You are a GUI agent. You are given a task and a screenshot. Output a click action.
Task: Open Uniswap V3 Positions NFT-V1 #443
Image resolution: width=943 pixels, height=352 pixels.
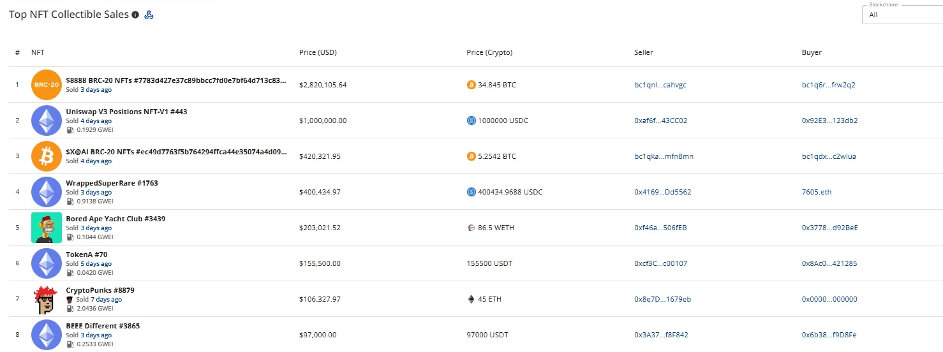point(126,112)
